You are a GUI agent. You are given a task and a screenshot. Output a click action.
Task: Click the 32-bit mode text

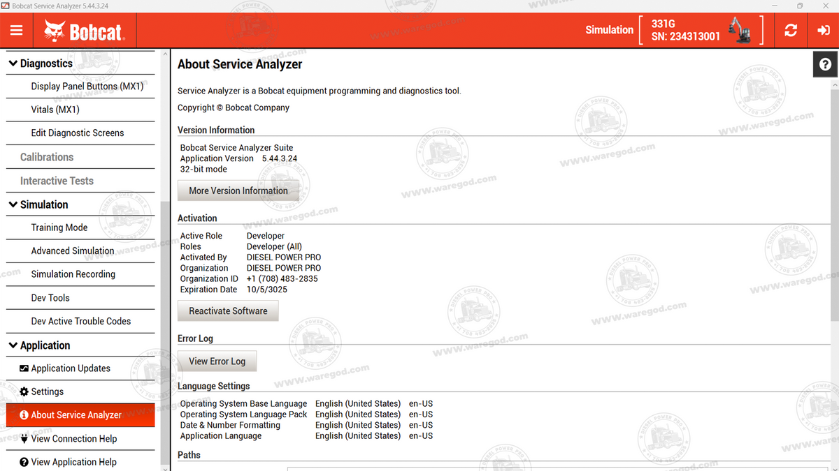[203, 170]
